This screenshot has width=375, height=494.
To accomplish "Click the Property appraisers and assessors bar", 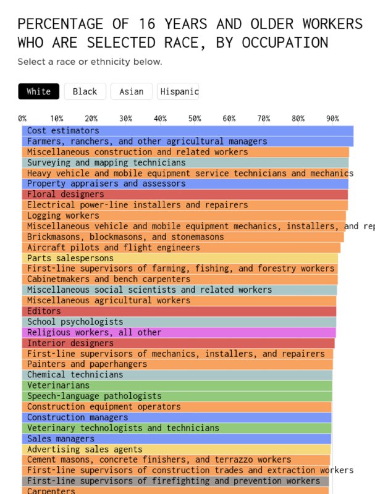I will (185, 184).
